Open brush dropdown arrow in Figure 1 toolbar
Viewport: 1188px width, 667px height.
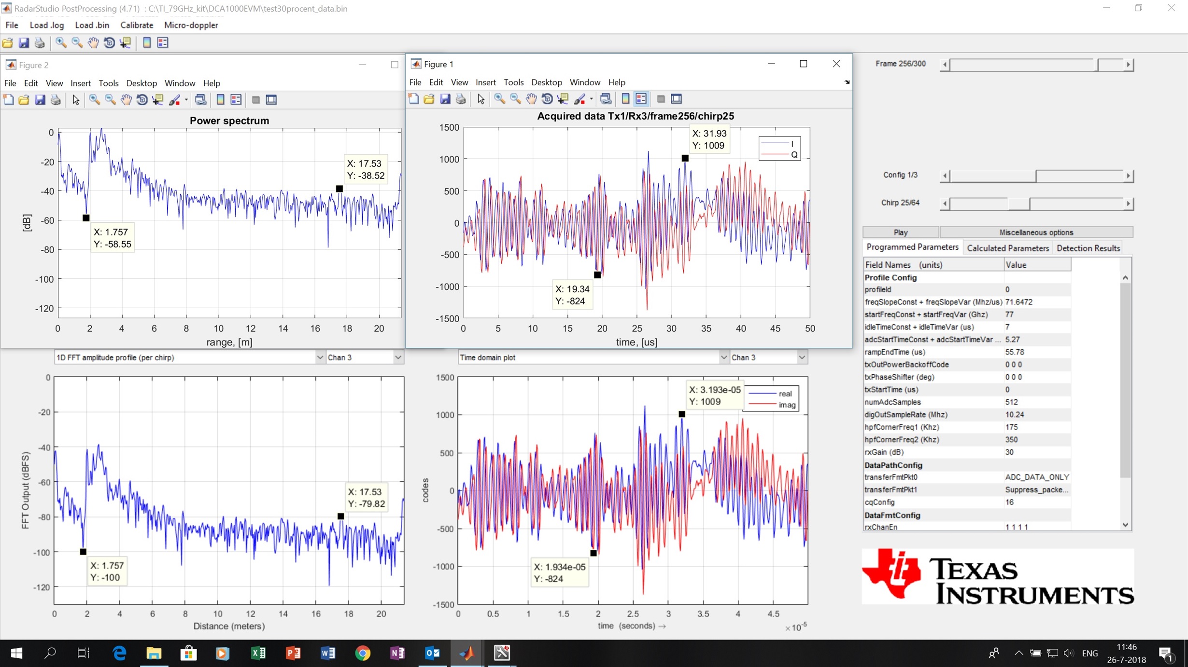591,99
